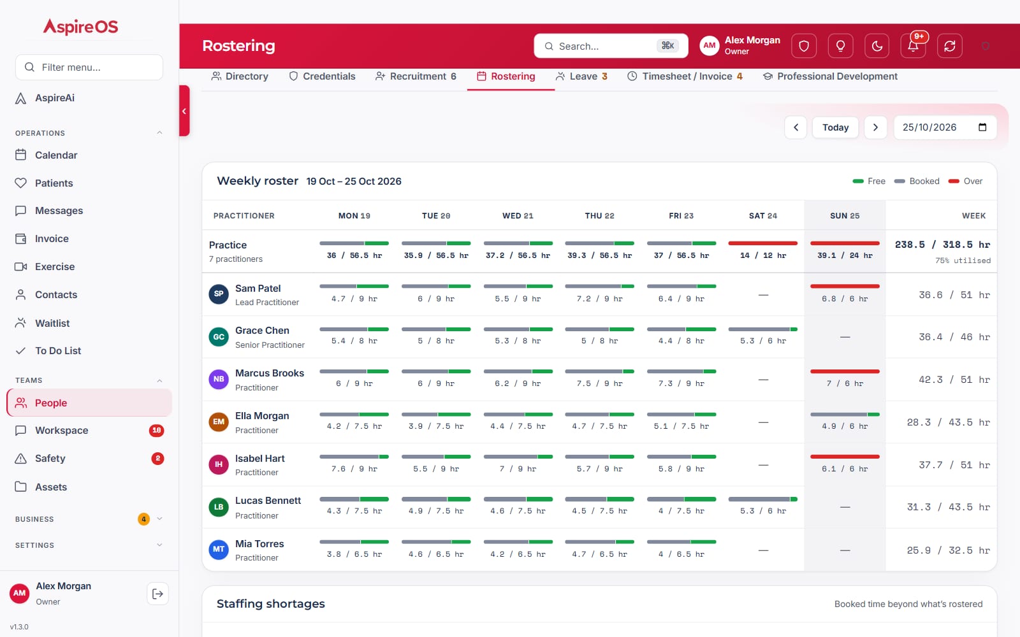Click Sam Patel's Sunday over-booked bar
The height and width of the screenshot is (637, 1020).
(845, 286)
